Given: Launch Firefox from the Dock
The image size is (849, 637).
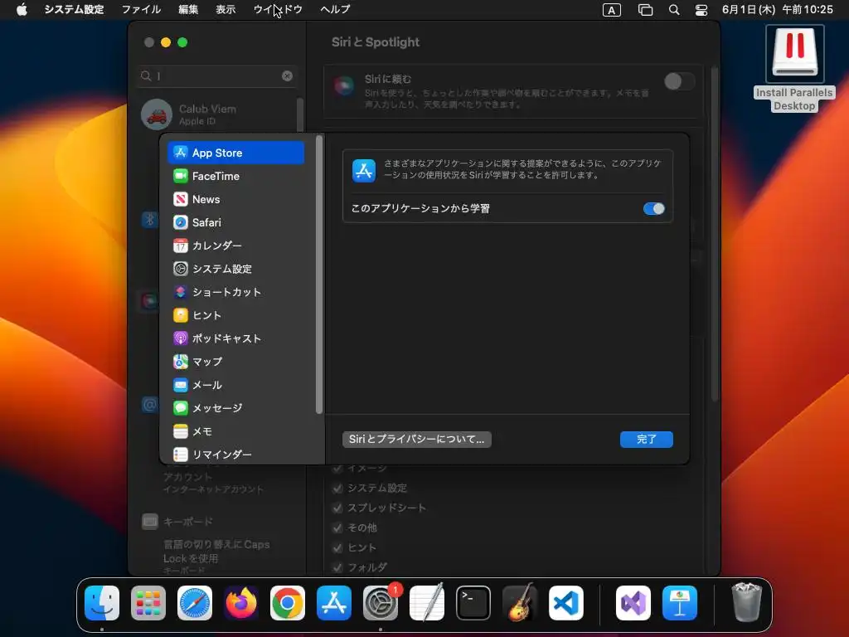Looking at the screenshot, I should [x=241, y=603].
